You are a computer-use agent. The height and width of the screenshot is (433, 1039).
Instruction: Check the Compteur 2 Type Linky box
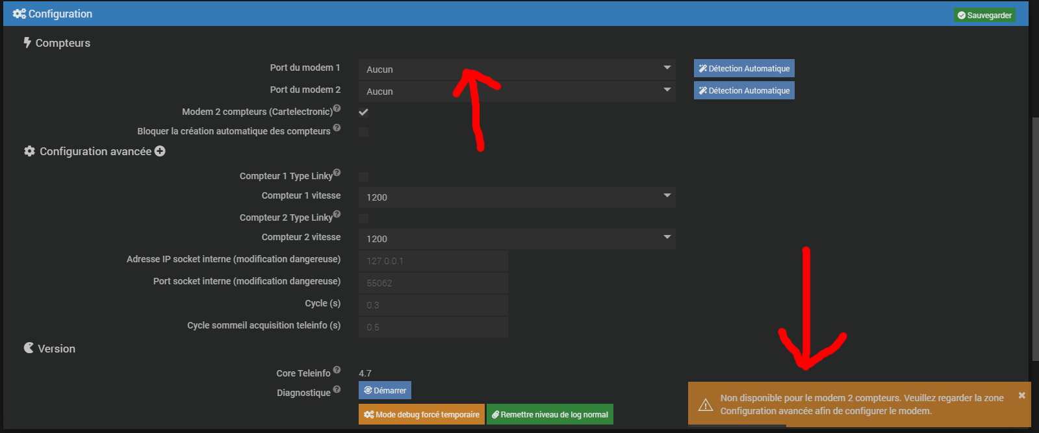tap(363, 218)
